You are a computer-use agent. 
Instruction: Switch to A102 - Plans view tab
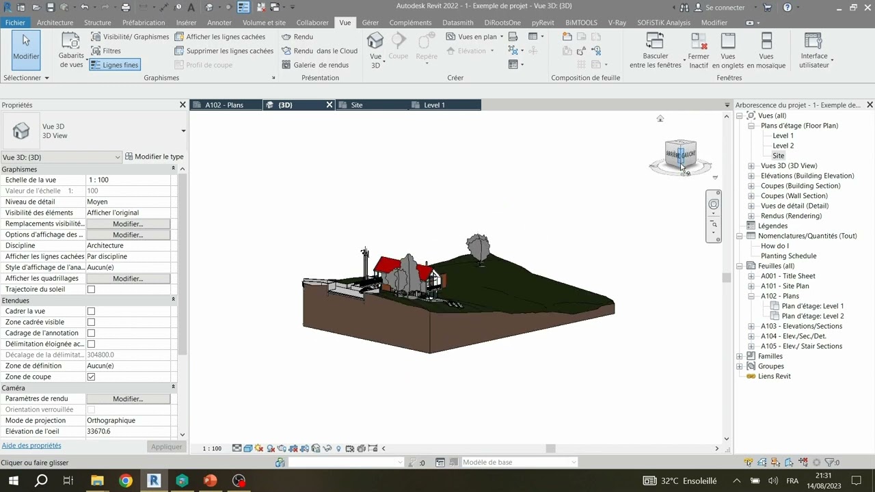pyautogui.click(x=226, y=105)
